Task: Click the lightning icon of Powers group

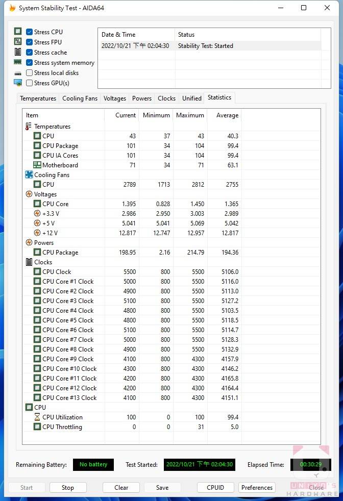Action: click(x=29, y=242)
